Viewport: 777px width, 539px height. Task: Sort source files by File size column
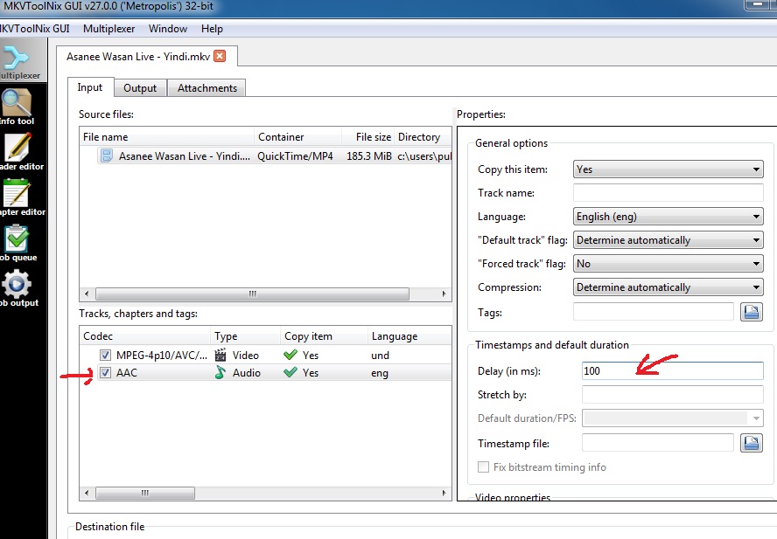coord(368,136)
